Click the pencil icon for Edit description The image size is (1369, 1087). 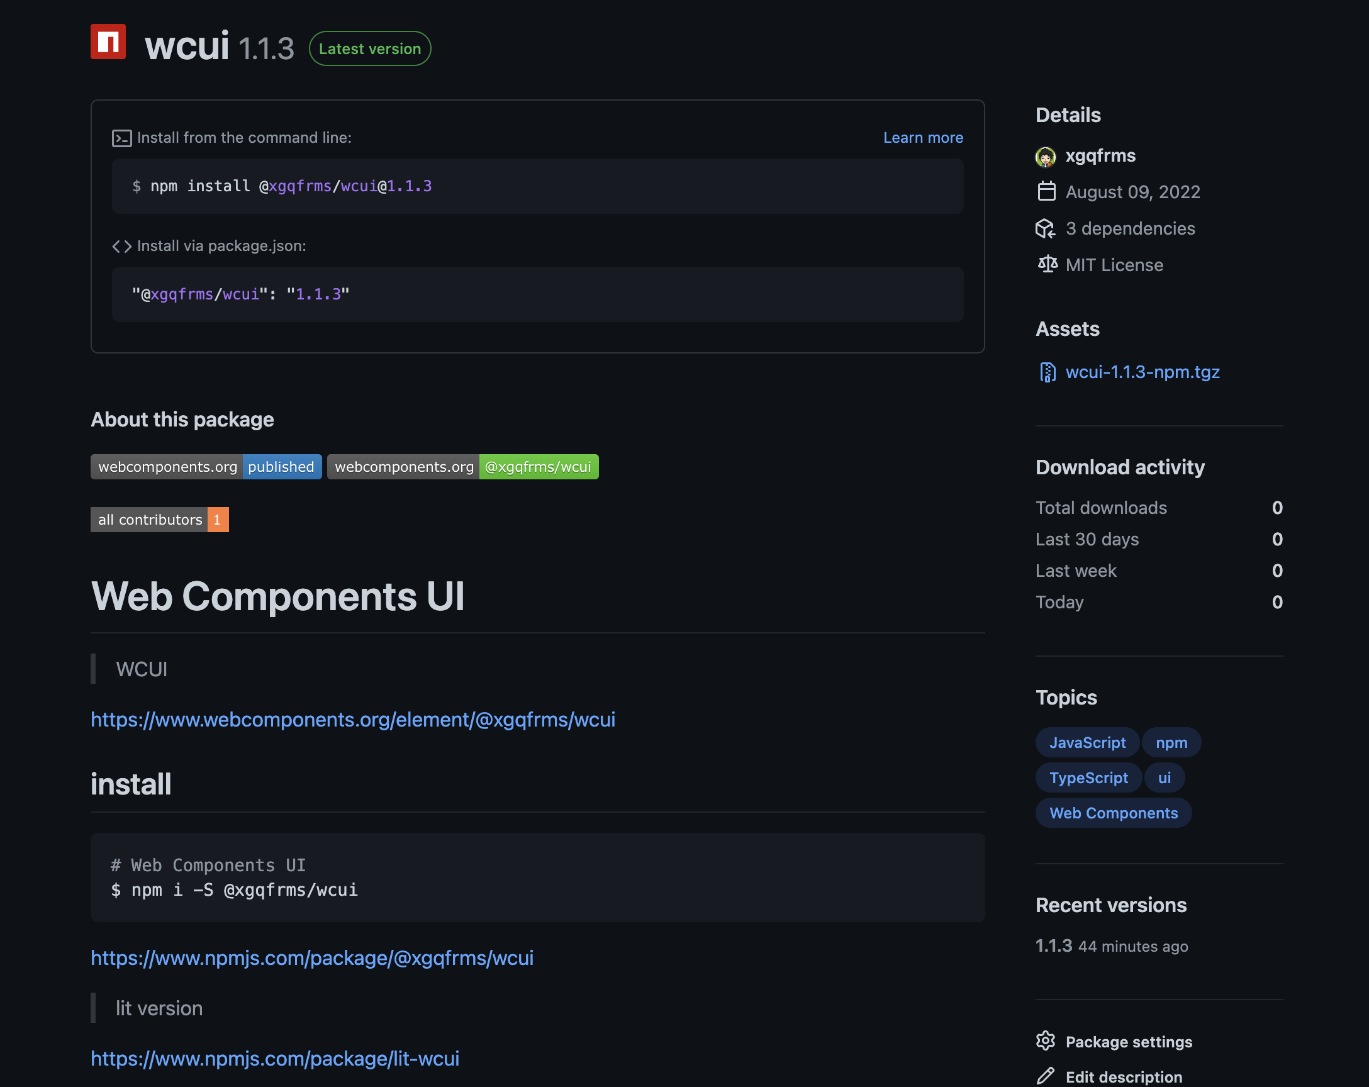click(1045, 1076)
